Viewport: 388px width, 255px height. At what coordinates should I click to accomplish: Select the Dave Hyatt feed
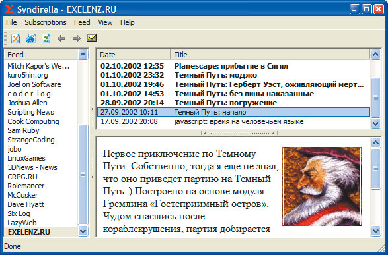click(26, 204)
